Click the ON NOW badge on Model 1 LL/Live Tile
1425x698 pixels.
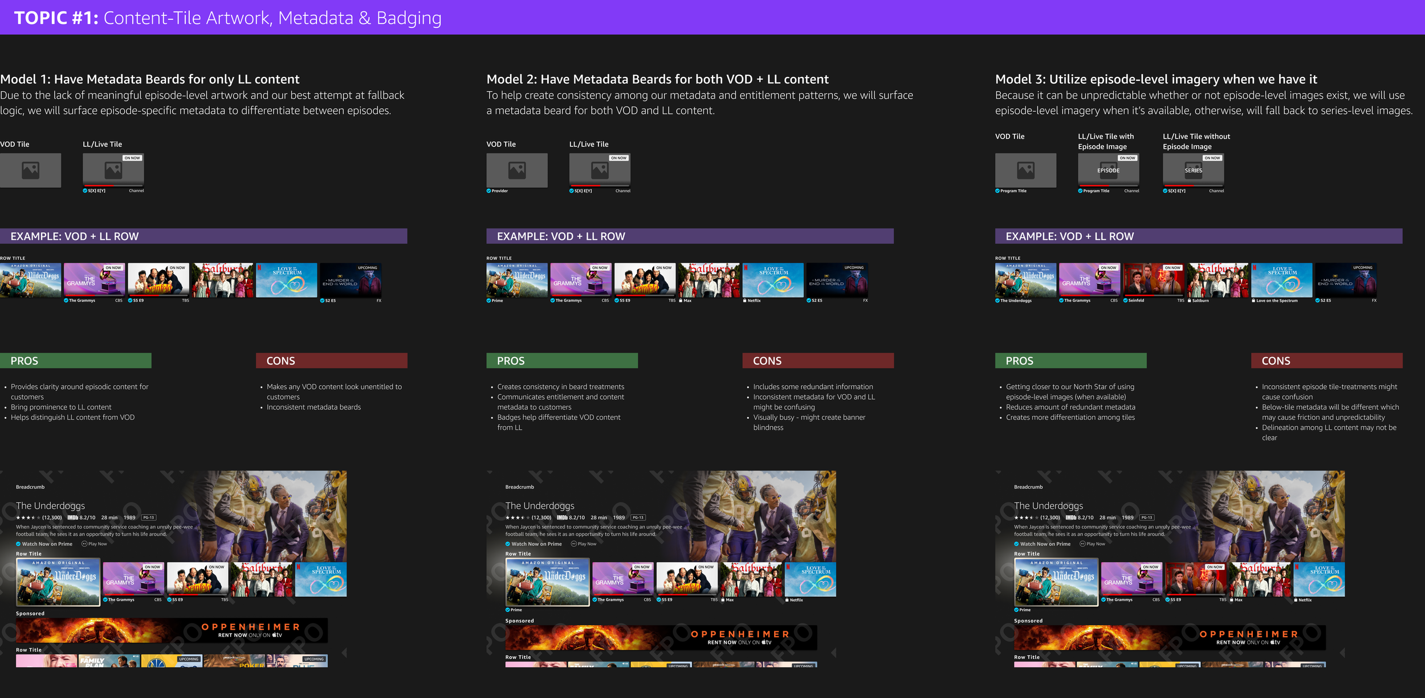point(132,158)
